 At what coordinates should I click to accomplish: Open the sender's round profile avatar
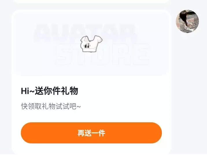coord(187,21)
